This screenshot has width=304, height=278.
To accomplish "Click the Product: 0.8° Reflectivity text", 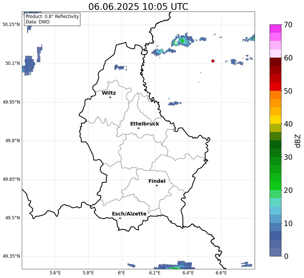I will point(52,16).
